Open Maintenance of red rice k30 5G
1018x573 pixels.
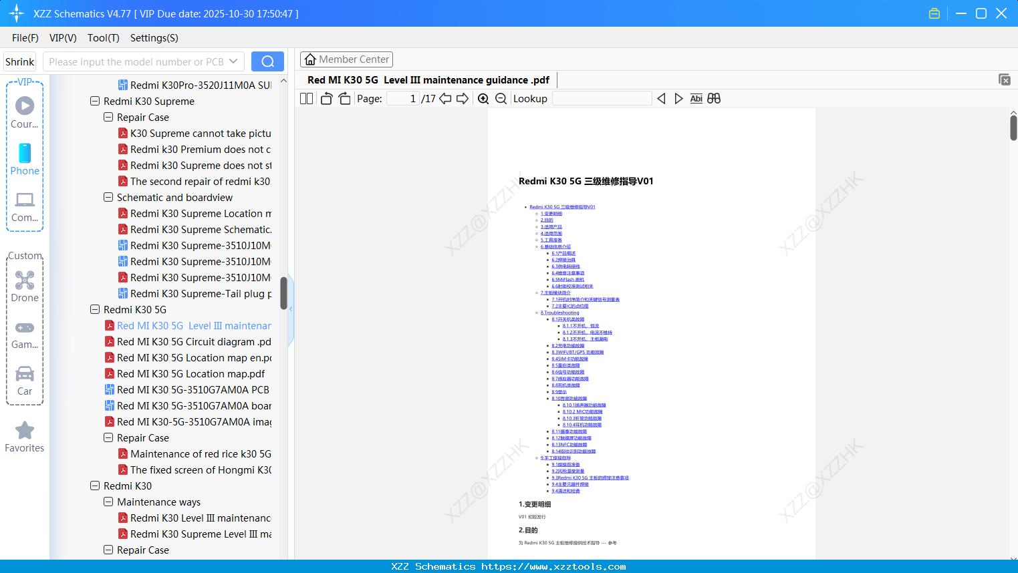[x=195, y=454]
